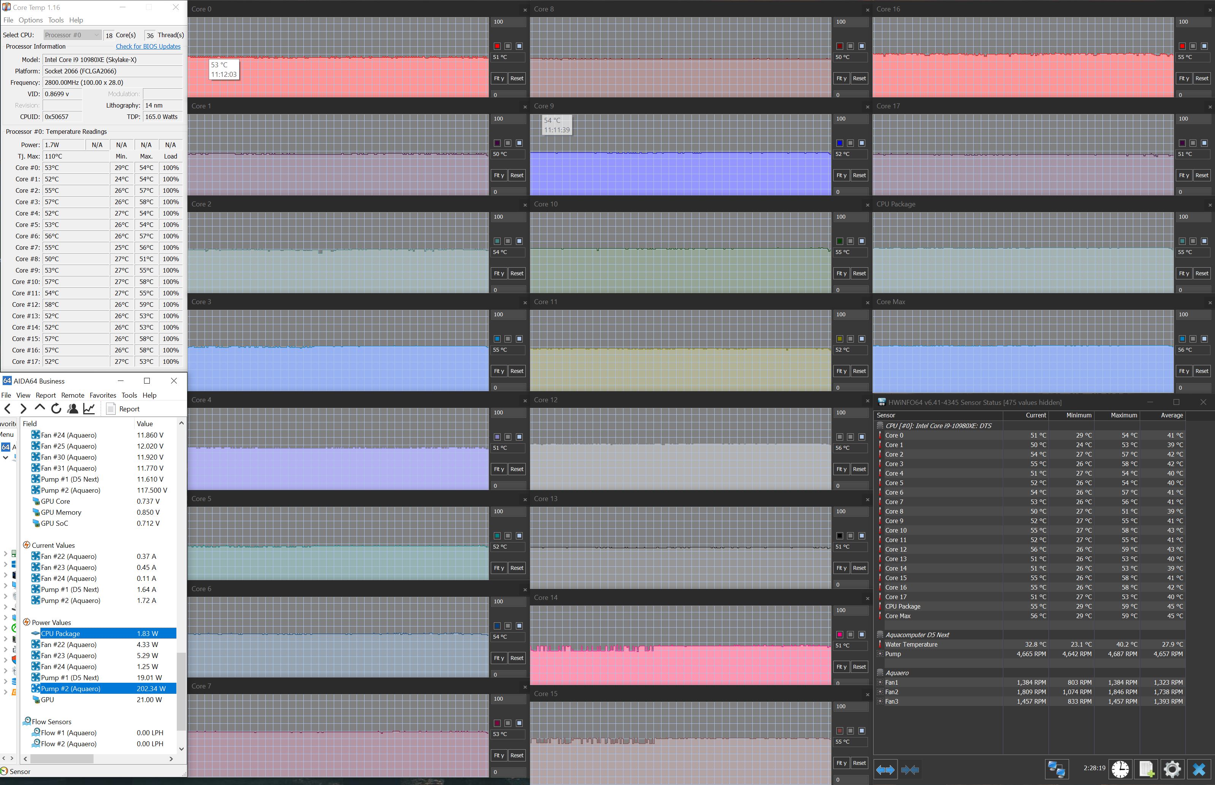The width and height of the screenshot is (1215, 785).
Task: Click AIDA64 users manage toolbar icon
Action: tap(73, 409)
